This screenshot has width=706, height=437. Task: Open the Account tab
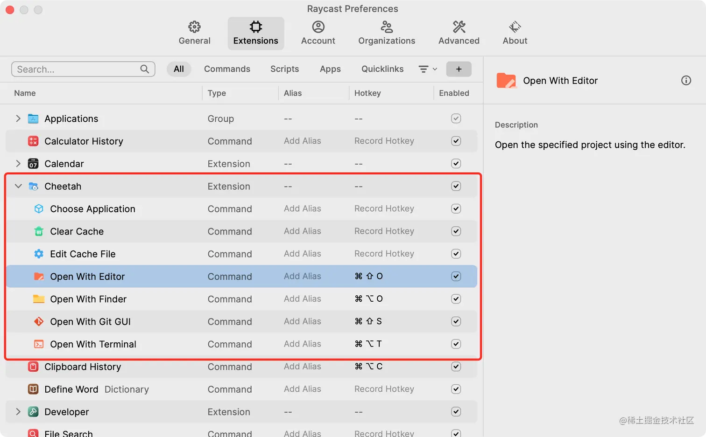(x=318, y=33)
